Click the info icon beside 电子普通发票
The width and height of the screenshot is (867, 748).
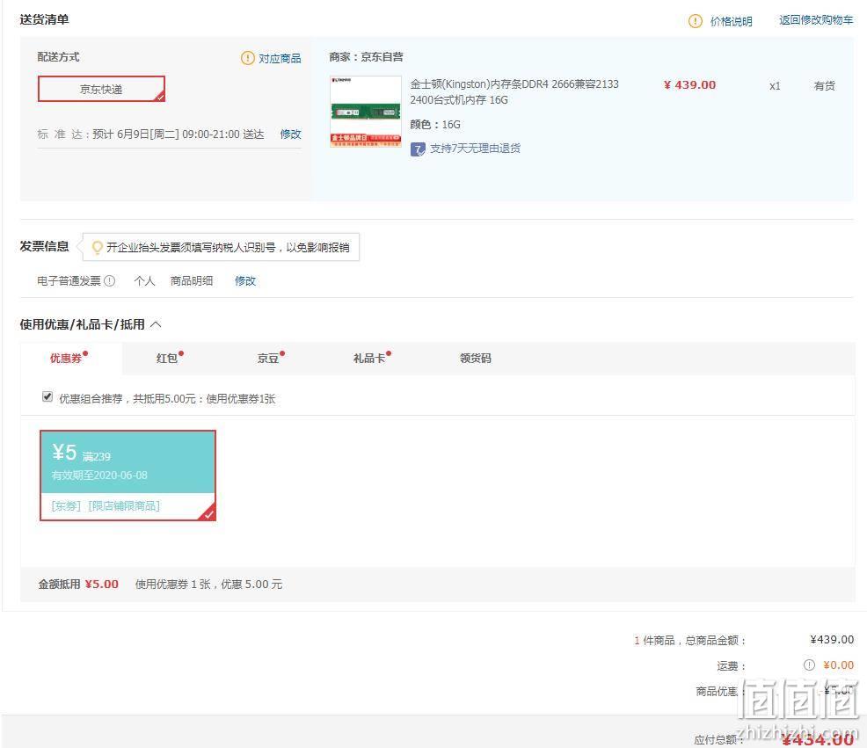tap(110, 281)
